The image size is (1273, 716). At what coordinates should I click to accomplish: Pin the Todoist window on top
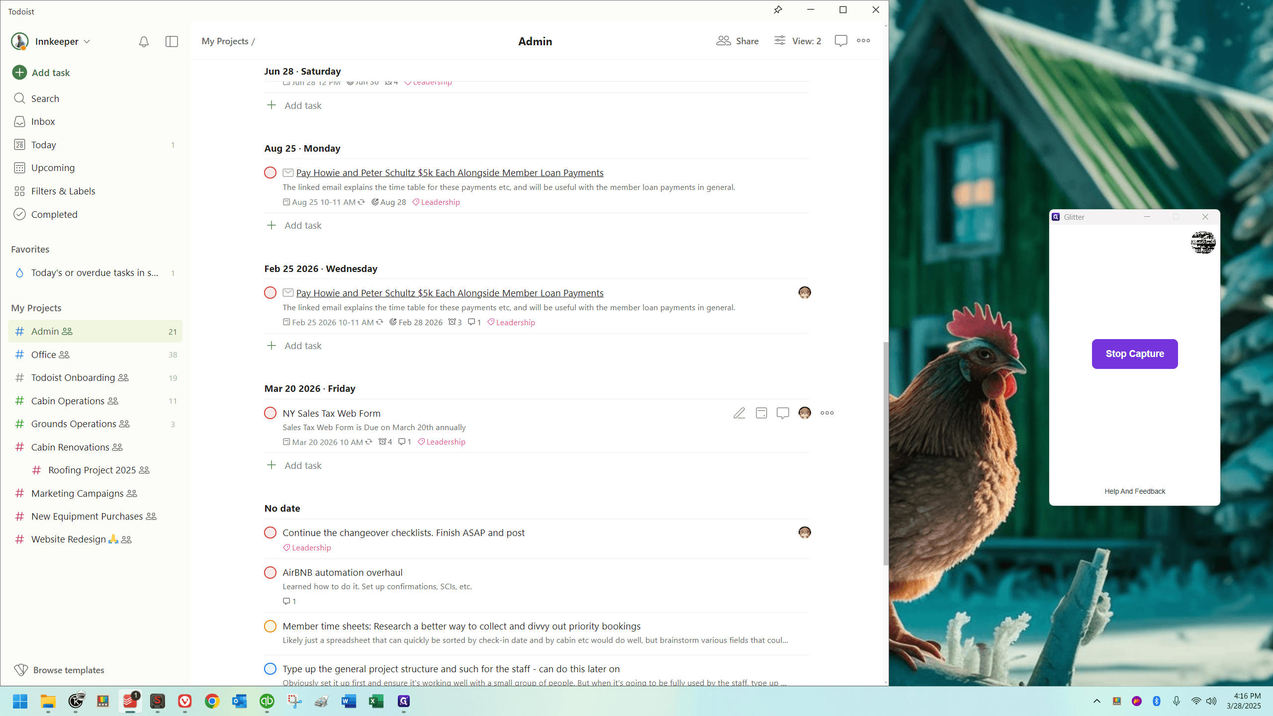[x=778, y=10]
